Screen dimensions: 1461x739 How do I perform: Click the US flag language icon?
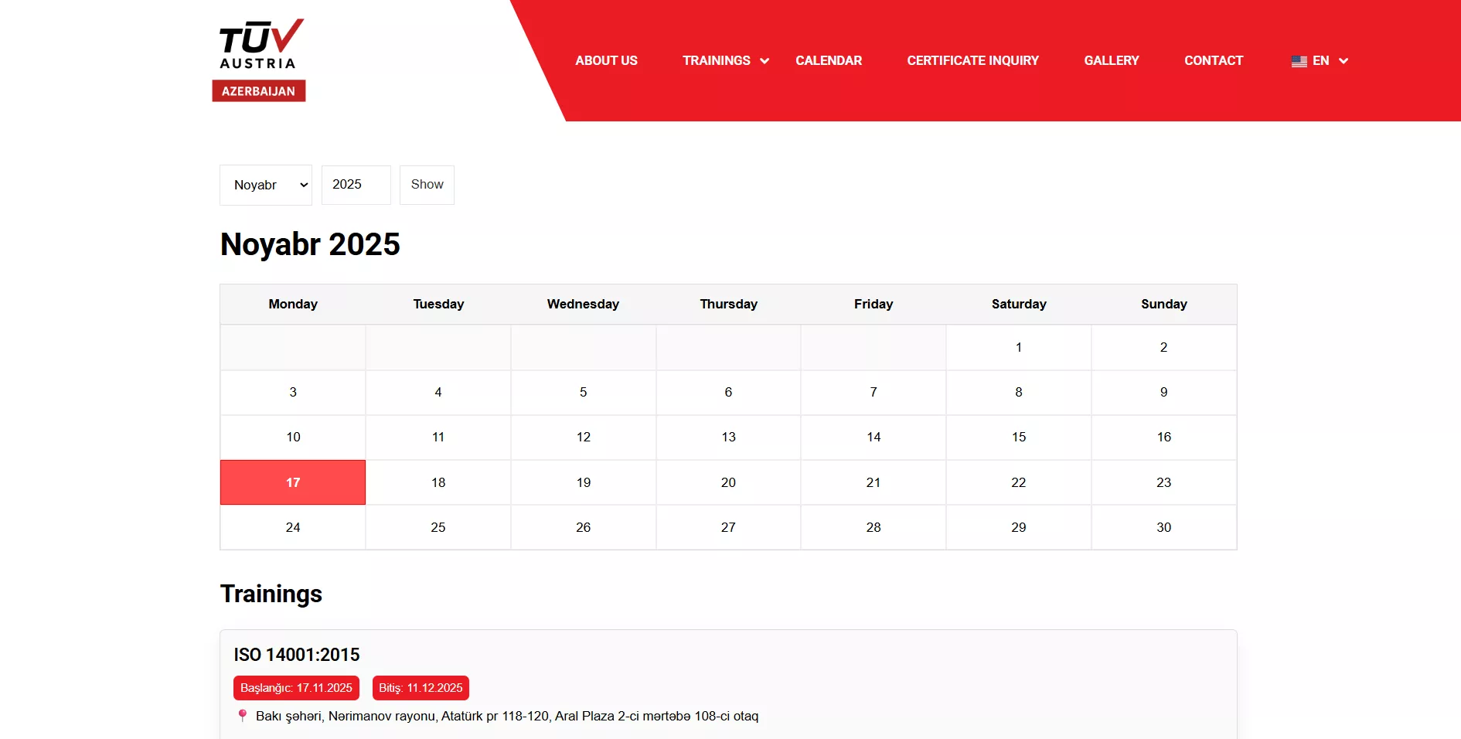coord(1297,60)
